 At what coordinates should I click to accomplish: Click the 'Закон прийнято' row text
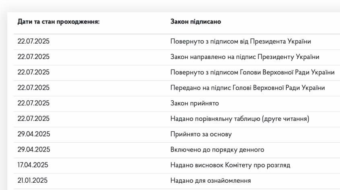[x=195, y=103]
